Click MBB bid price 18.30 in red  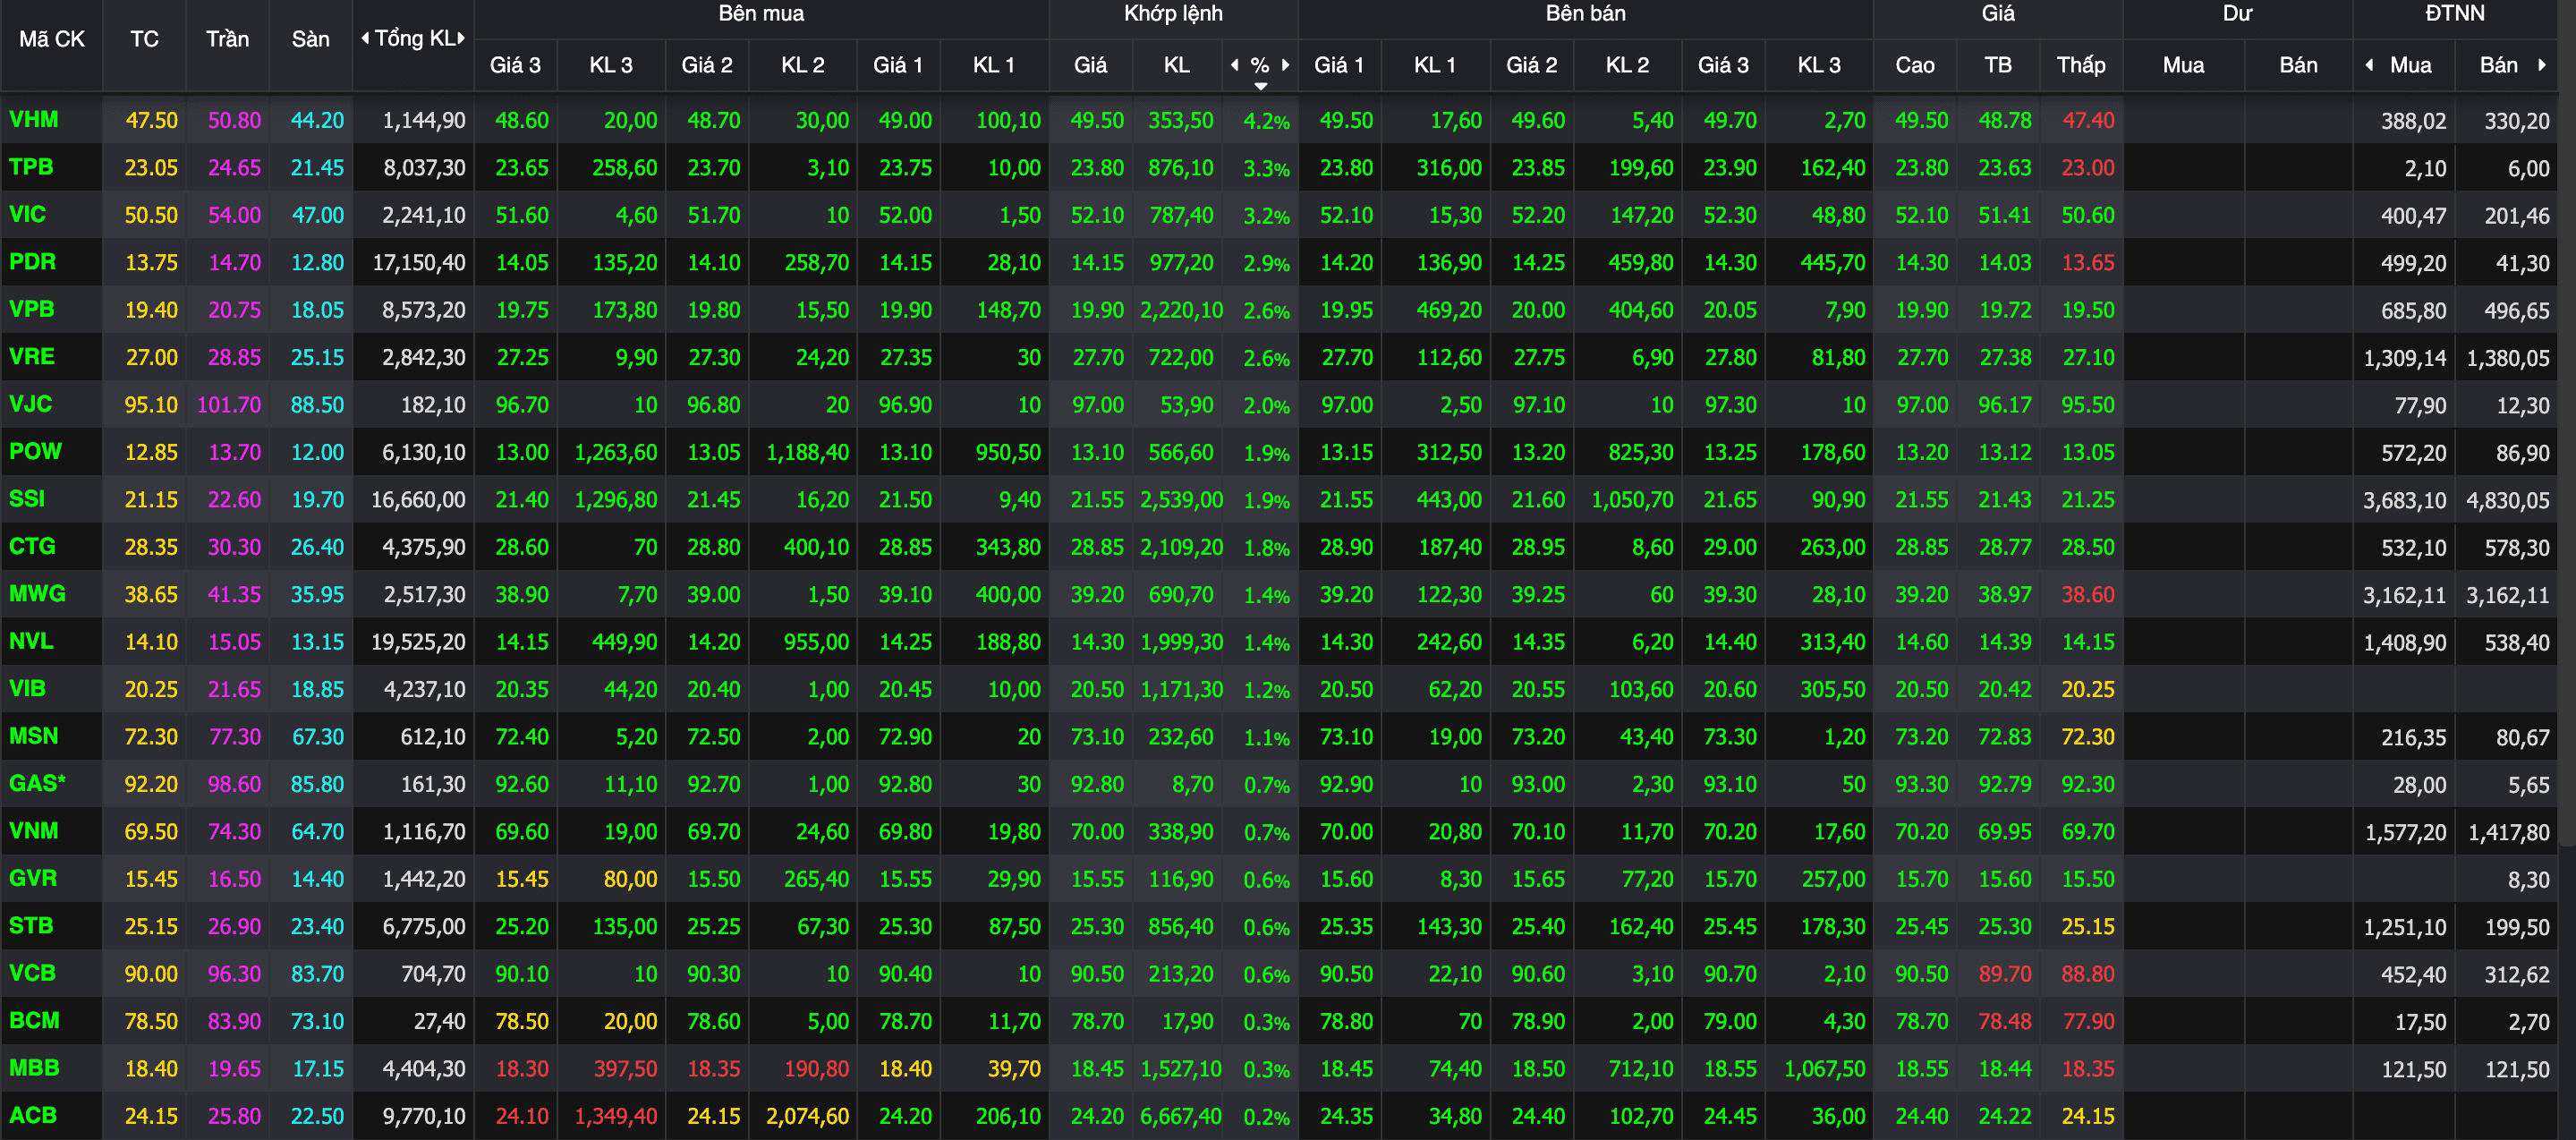point(522,1069)
